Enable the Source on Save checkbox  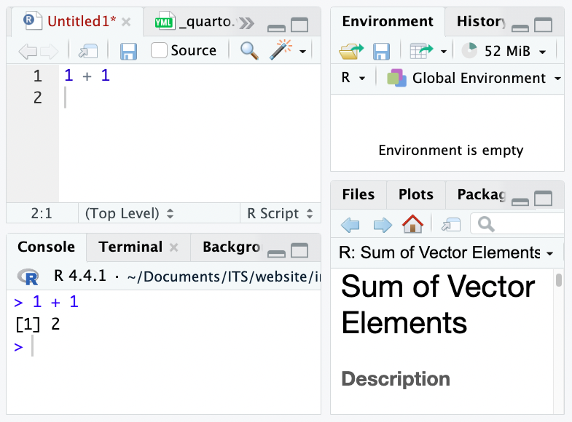pos(159,50)
